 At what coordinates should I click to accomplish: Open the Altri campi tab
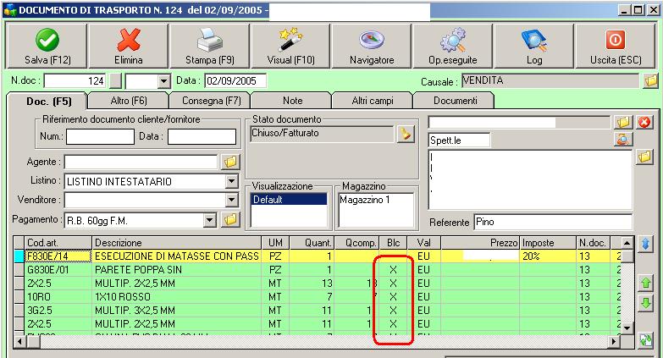point(373,101)
